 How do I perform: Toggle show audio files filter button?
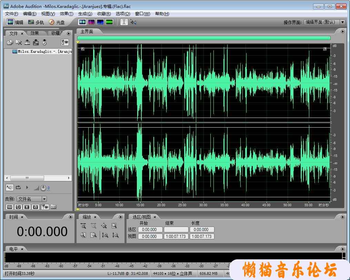pyautogui.click(x=10, y=207)
